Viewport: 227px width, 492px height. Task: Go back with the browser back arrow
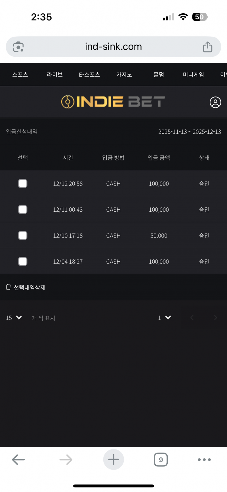tap(18, 460)
